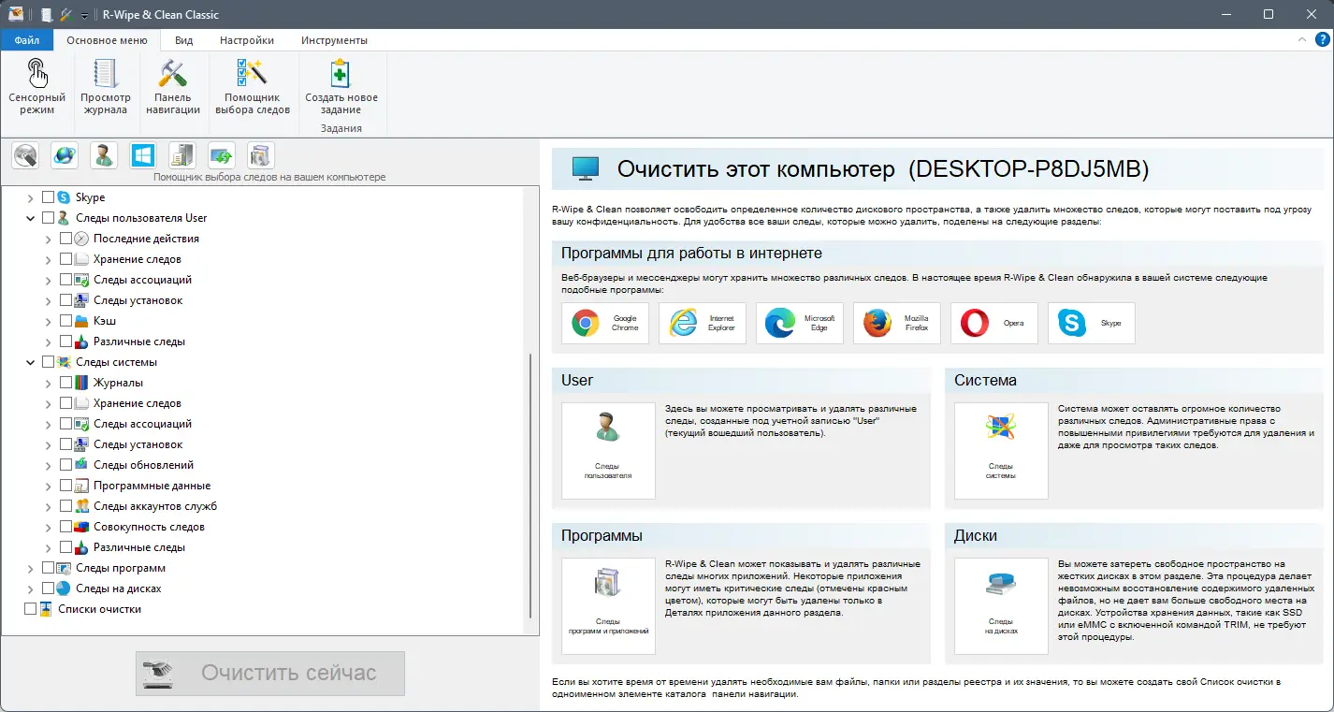Screen dimensions: 1334x712
Task: Open Mozilla Firefox traces from internet programs
Action: coord(896,322)
